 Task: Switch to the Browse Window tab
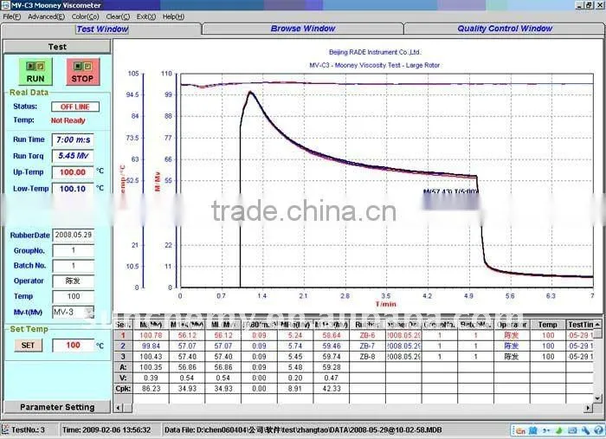click(303, 29)
